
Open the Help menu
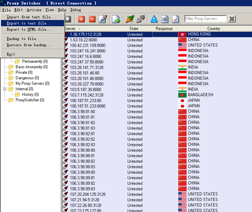point(62,10)
